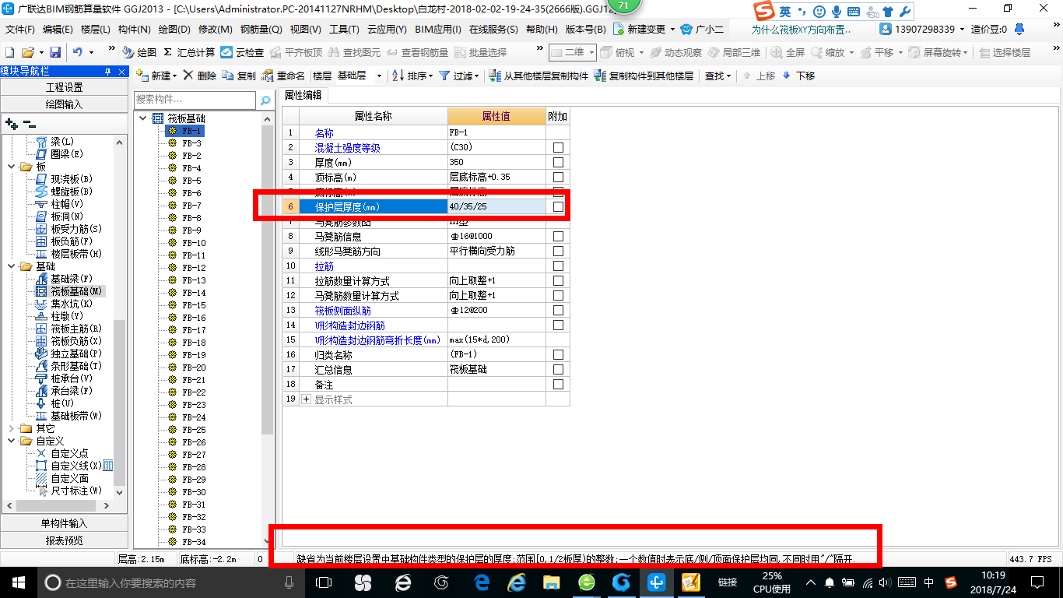Open the 文件(F) menu
1063x598 pixels.
(x=20, y=29)
